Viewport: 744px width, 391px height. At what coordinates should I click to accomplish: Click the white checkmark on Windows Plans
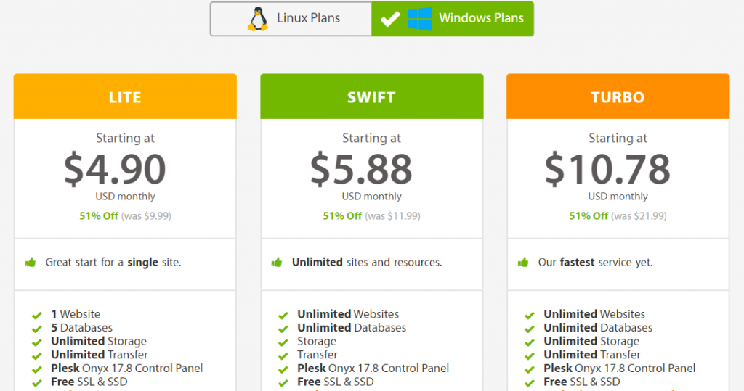point(390,19)
